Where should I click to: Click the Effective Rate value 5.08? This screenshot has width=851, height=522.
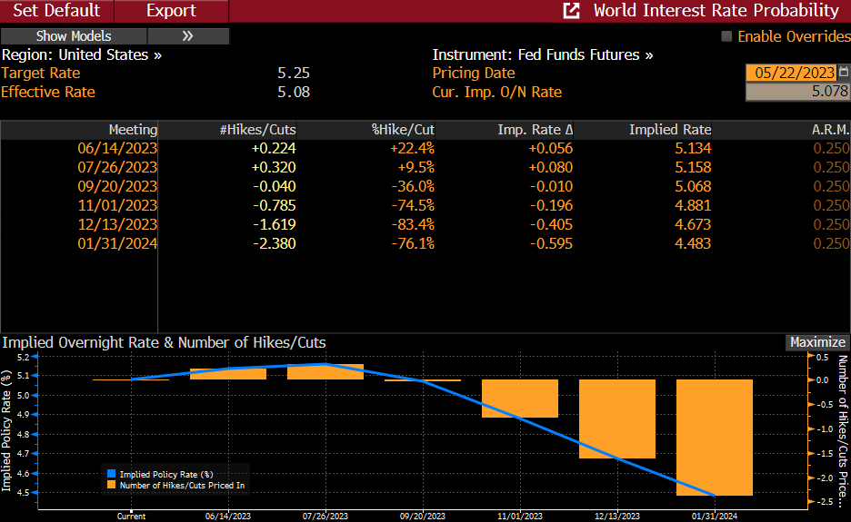294,92
